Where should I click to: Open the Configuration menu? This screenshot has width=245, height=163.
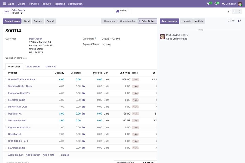coord(75,4)
